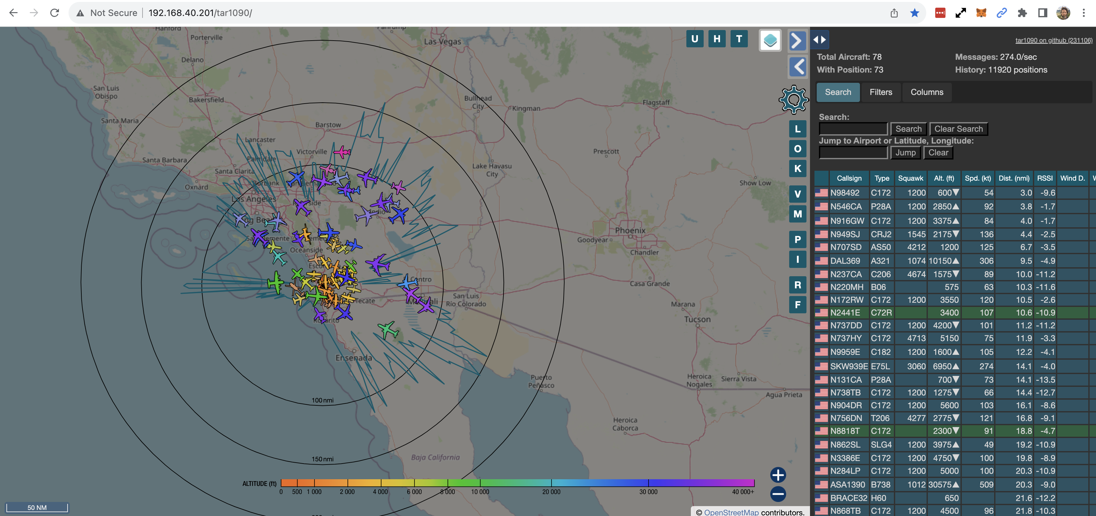Click the Clear Search button
The image size is (1096, 516).
958,129
